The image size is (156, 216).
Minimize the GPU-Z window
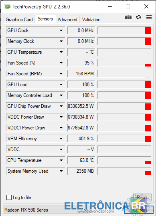point(110,6)
